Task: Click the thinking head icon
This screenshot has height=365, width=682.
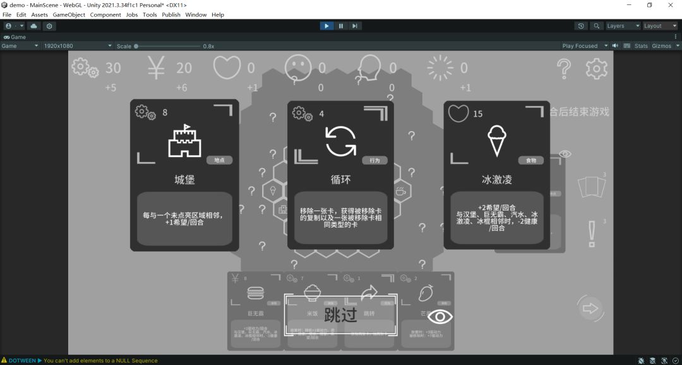Action: [x=369, y=67]
